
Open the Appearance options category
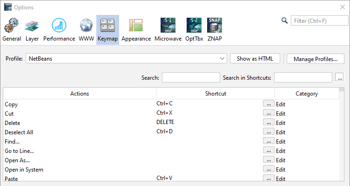(x=136, y=30)
